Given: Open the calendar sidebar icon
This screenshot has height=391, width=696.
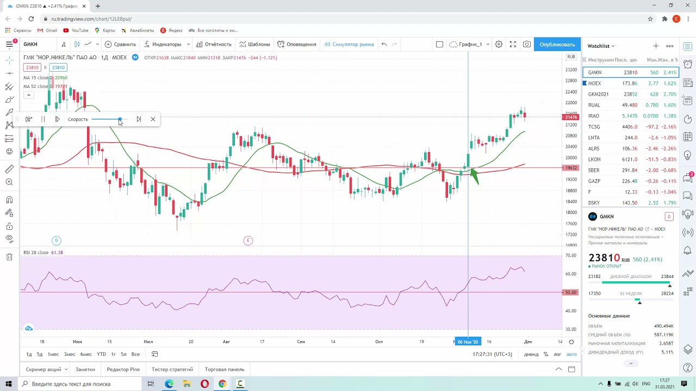Looking at the screenshot, I should 688,138.
